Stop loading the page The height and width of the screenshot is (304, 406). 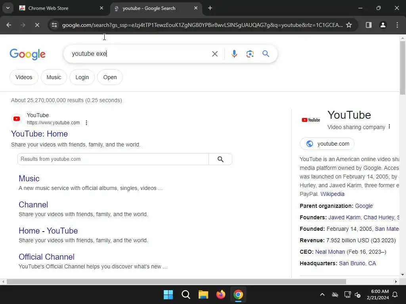click(x=37, y=25)
